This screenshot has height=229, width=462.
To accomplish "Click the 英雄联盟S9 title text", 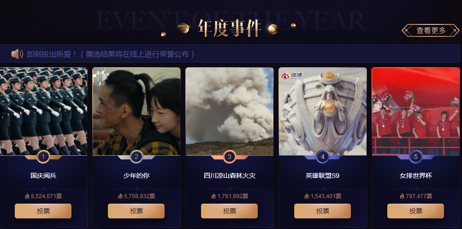I will click(x=323, y=176).
